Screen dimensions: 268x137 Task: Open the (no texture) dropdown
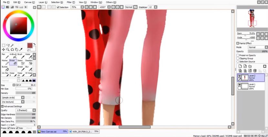[23, 102]
